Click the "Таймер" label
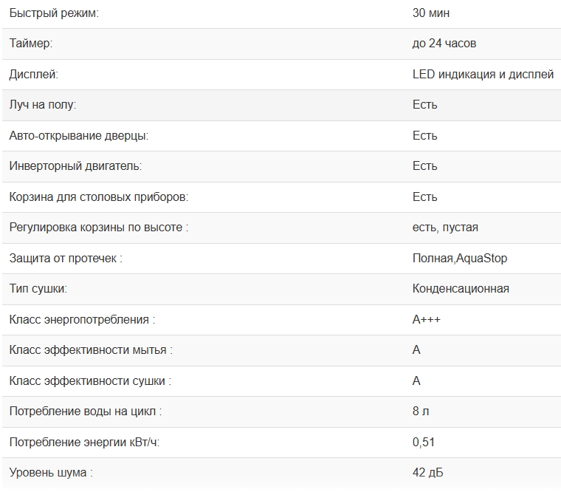Screen dimensions: 561x495 tap(31, 44)
